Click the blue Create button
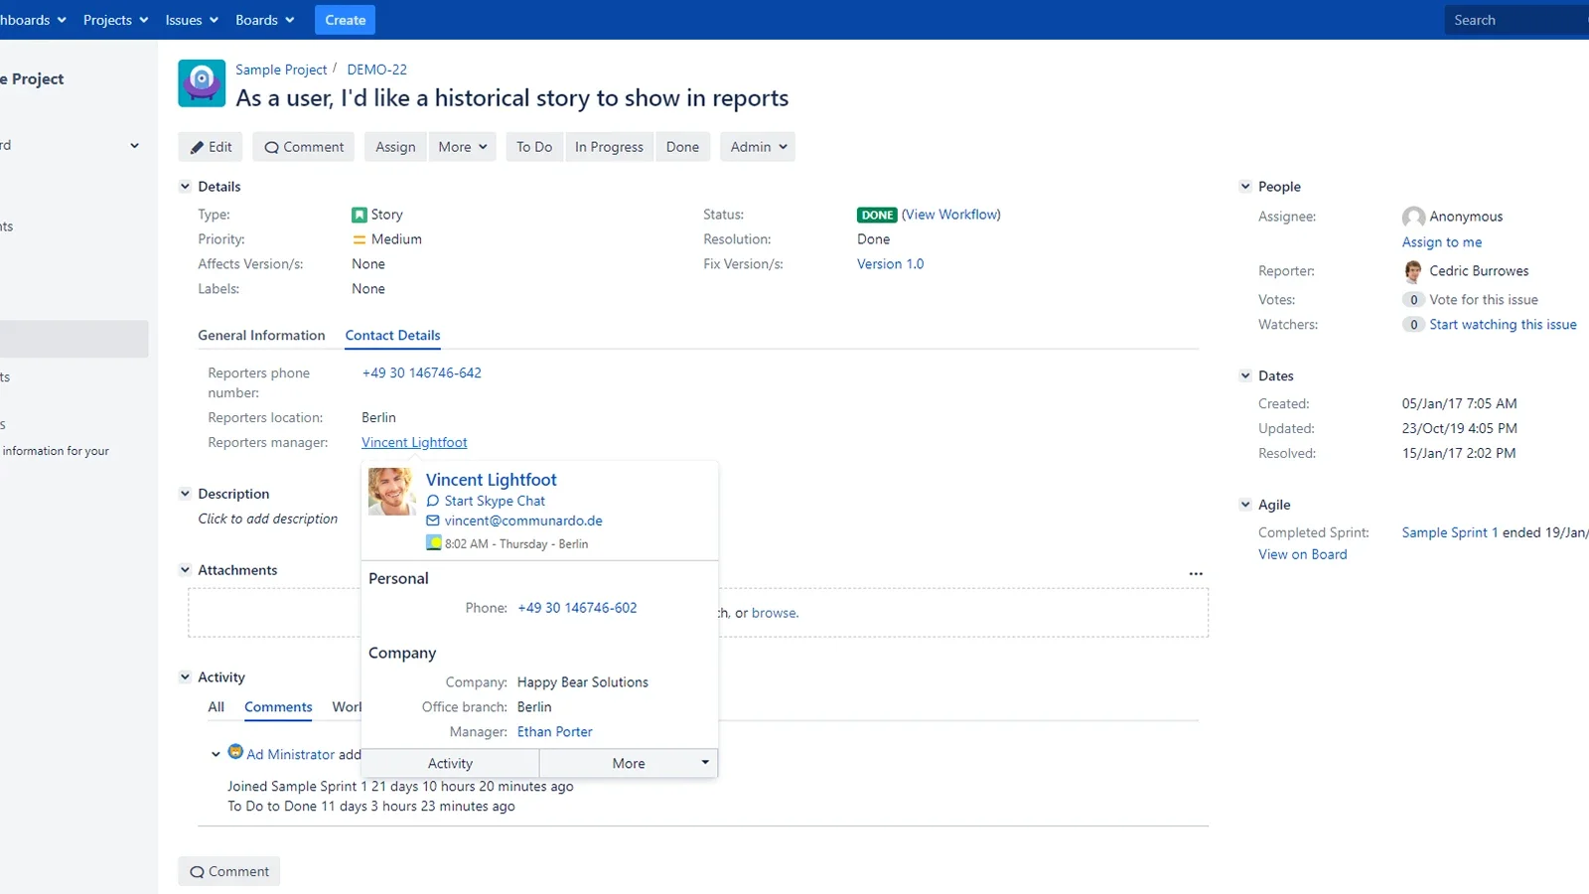The width and height of the screenshot is (1589, 894). coord(345,20)
